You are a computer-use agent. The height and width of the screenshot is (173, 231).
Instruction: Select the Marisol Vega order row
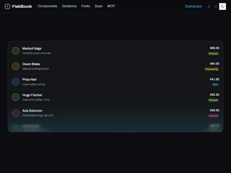pos(115,50)
